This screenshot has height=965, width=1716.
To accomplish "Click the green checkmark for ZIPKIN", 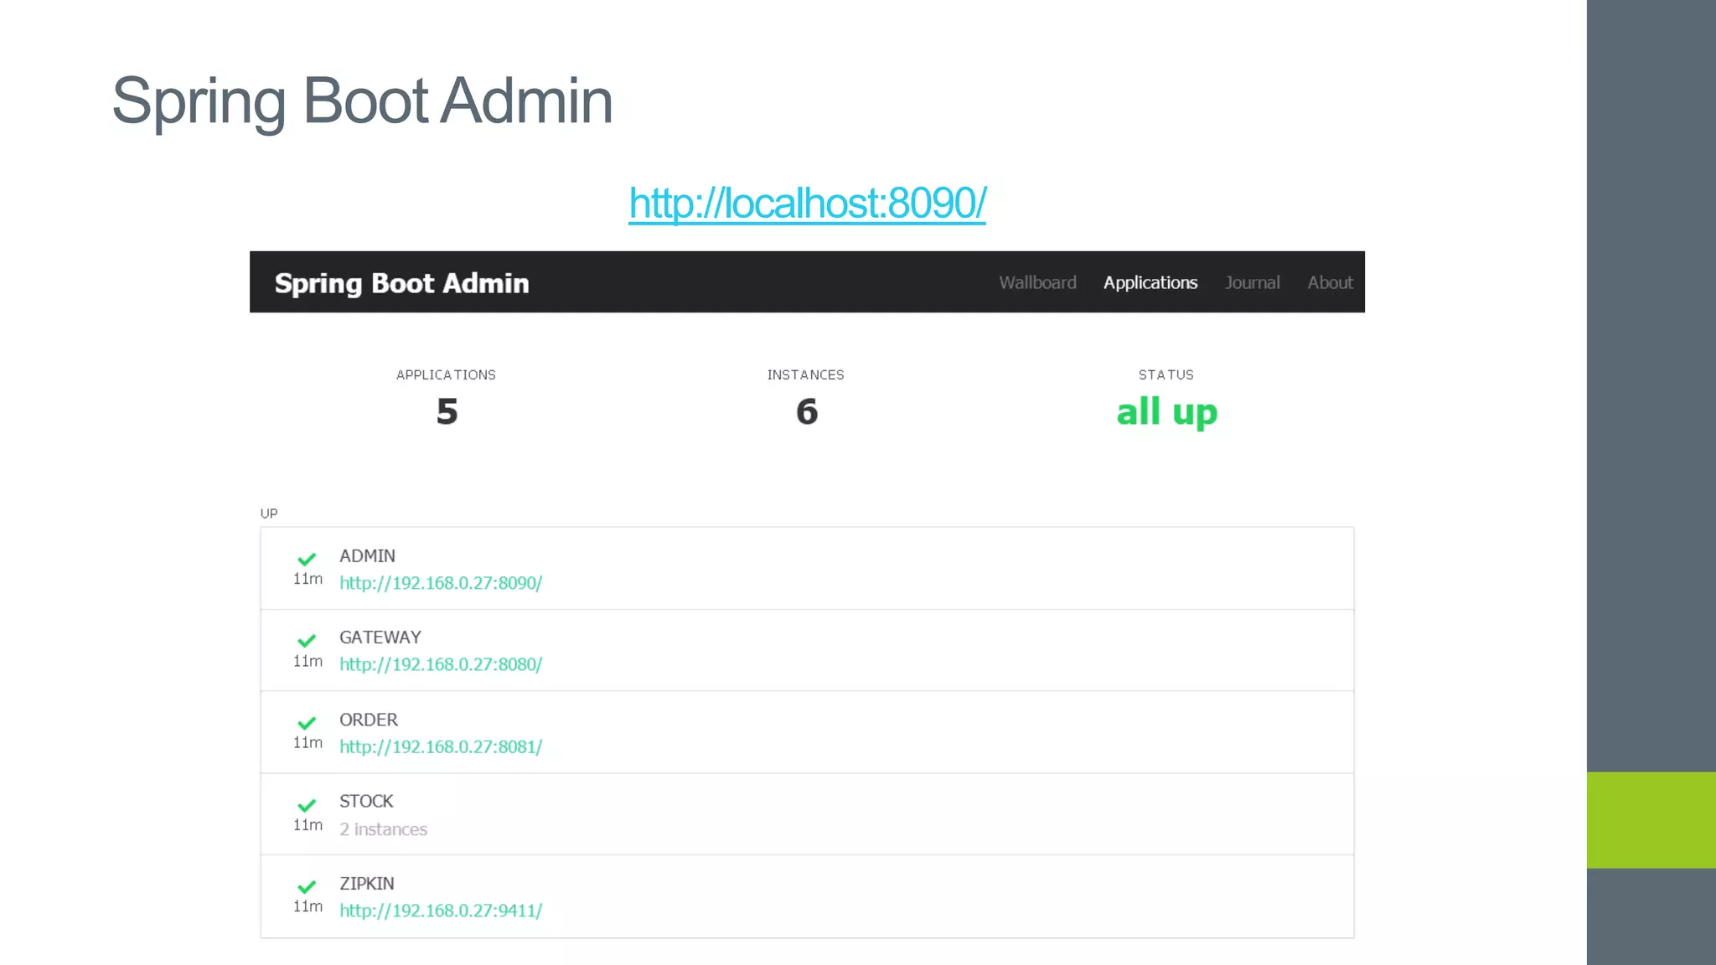I will coord(307,886).
